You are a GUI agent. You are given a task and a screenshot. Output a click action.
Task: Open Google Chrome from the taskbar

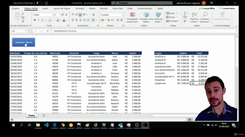tap(63, 125)
